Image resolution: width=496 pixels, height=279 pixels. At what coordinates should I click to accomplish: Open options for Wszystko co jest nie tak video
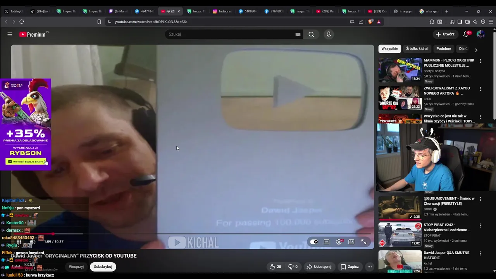[x=480, y=117]
